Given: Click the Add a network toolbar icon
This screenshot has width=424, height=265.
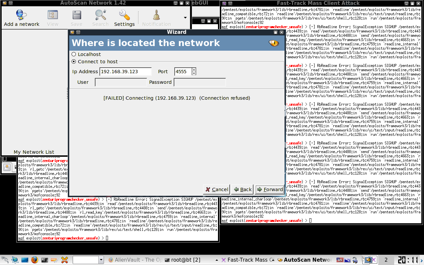Looking at the screenshot, I should (22, 15).
